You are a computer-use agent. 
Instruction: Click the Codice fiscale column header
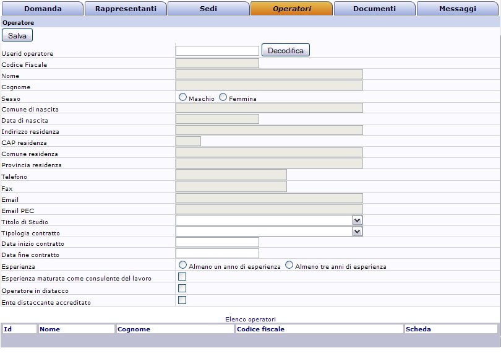point(260,329)
